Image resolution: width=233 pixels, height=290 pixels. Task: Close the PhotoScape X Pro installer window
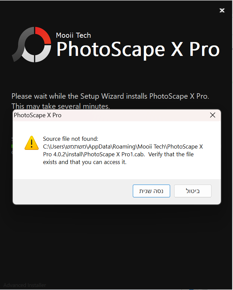click(222, 10)
